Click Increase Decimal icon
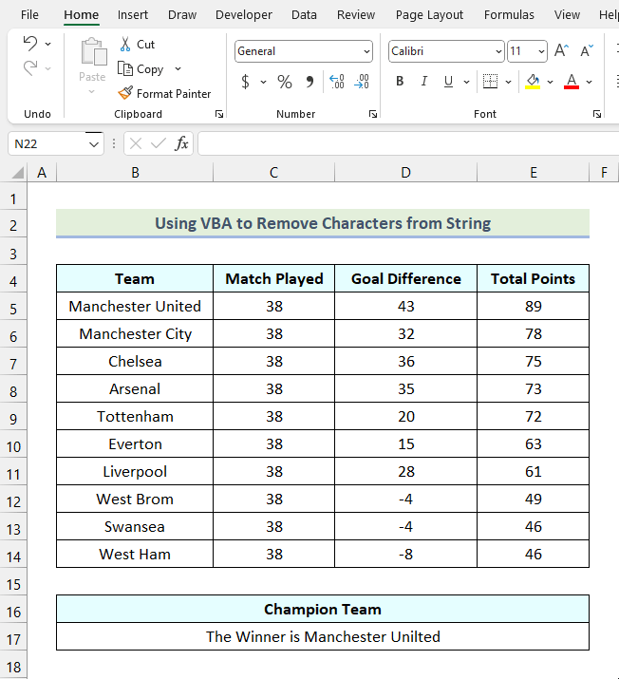This screenshot has height=679, width=619. tap(336, 82)
